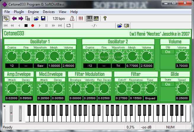The height and width of the screenshot is (132, 194).
Task: Click the red triple exclamation panic icon
Action: 81,19
